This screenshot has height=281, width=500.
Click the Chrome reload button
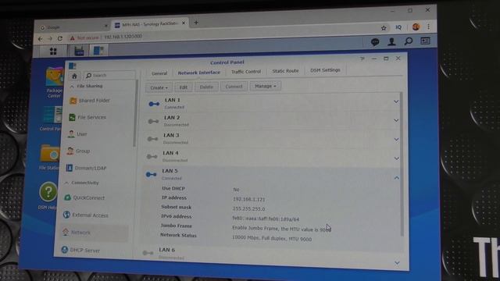pos(59,38)
